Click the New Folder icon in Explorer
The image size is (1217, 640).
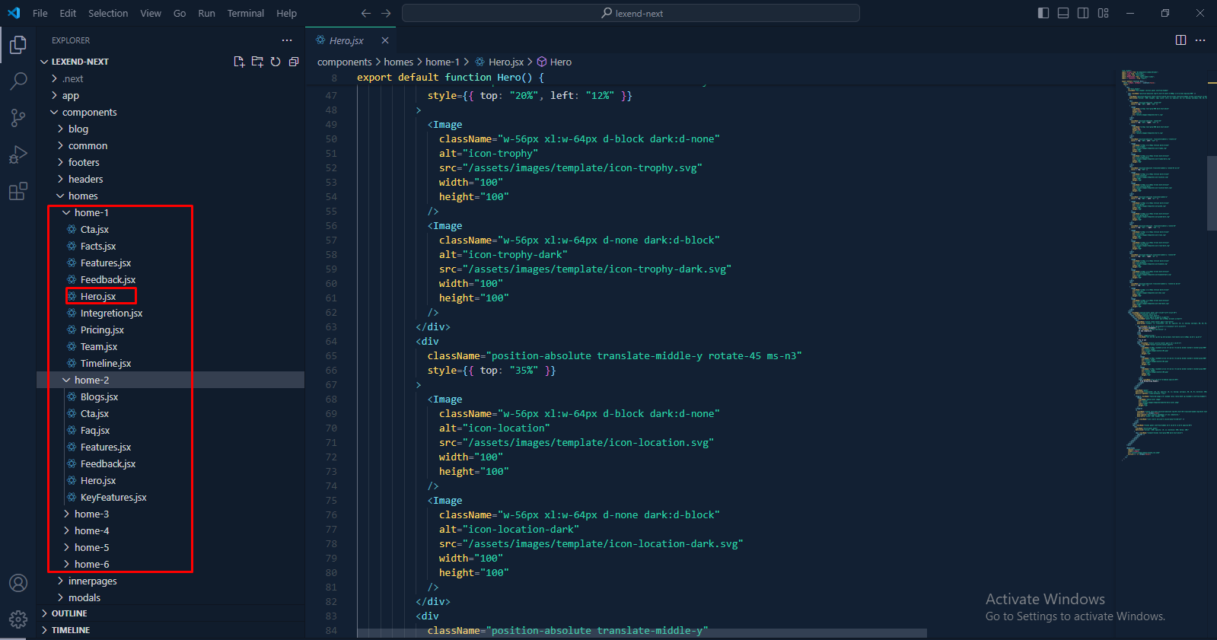point(257,62)
